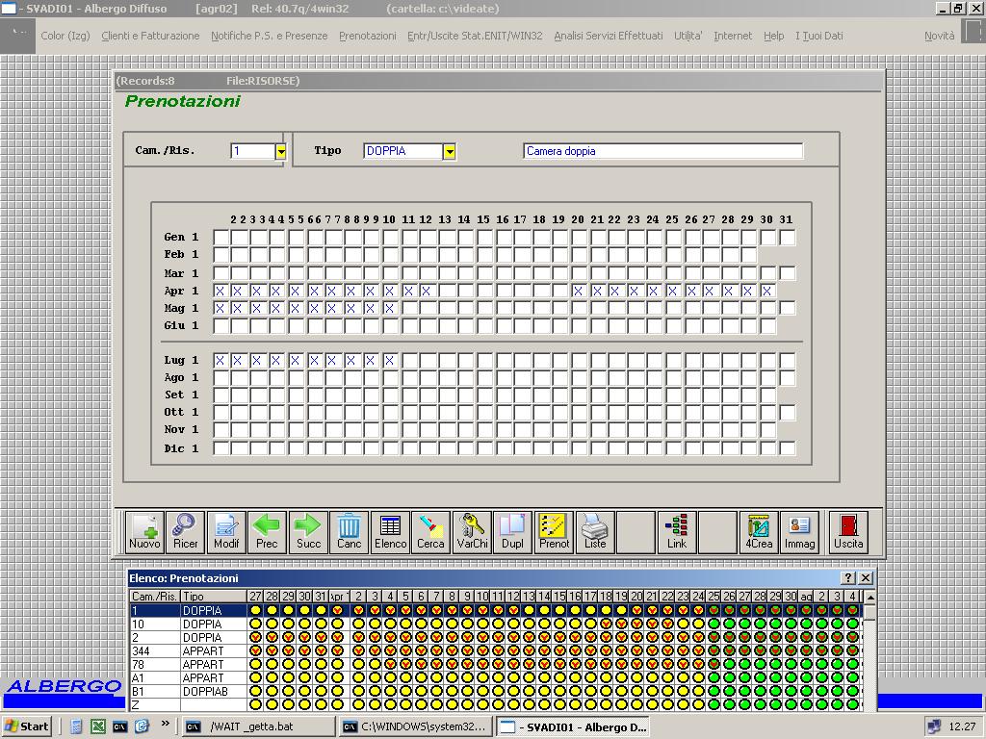This screenshot has width=986, height=739.
Task: Open the Immag image card icon
Action: click(799, 532)
